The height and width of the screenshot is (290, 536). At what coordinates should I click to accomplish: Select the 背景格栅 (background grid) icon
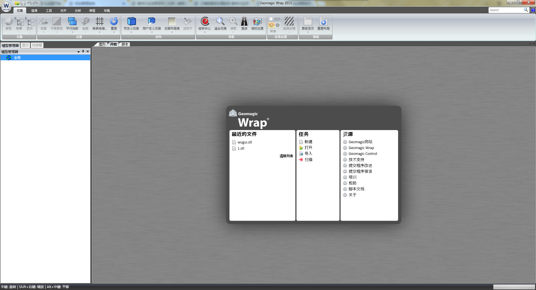click(x=99, y=21)
